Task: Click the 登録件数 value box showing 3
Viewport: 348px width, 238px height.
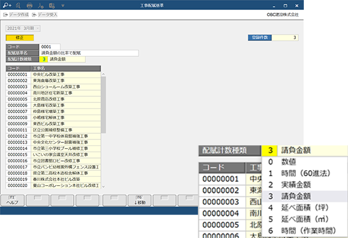Action: click(x=285, y=38)
